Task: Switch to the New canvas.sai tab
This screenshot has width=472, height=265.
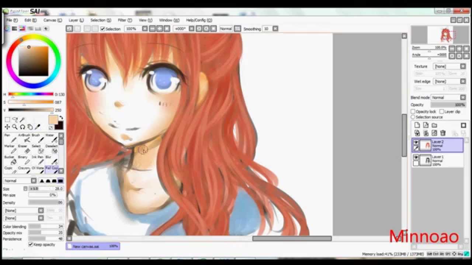Action: click(x=93, y=246)
